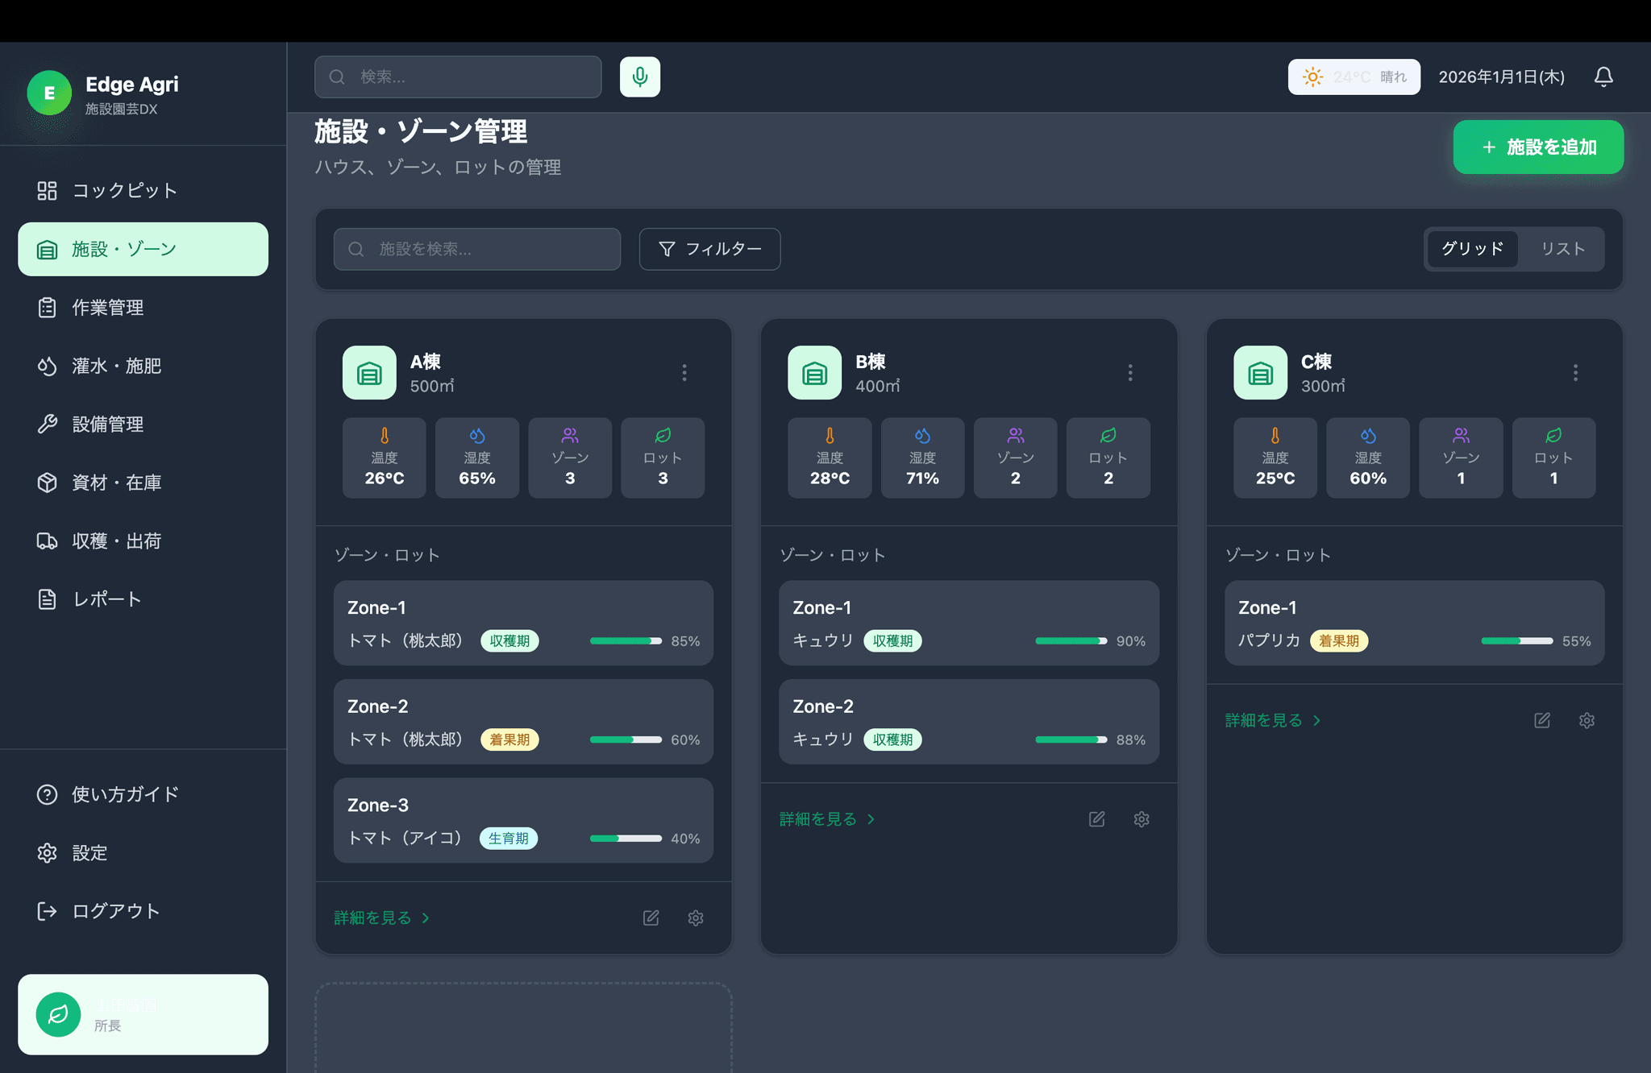
Task: Click the 施設を検索 input field
Action: coord(477,249)
